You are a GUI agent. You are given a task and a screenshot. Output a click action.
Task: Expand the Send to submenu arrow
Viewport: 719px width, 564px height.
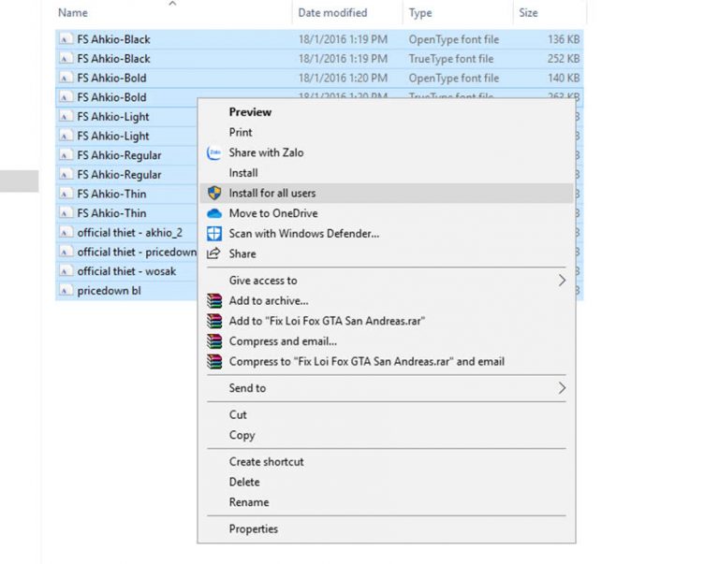click(562, 388)
